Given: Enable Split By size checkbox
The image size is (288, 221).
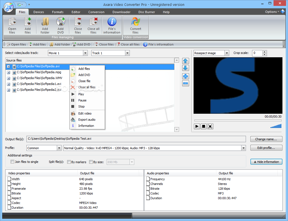Looking at the screenshot, I should [91, 162].
